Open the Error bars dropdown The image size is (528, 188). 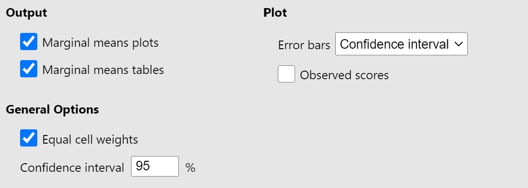coord(401,44)
